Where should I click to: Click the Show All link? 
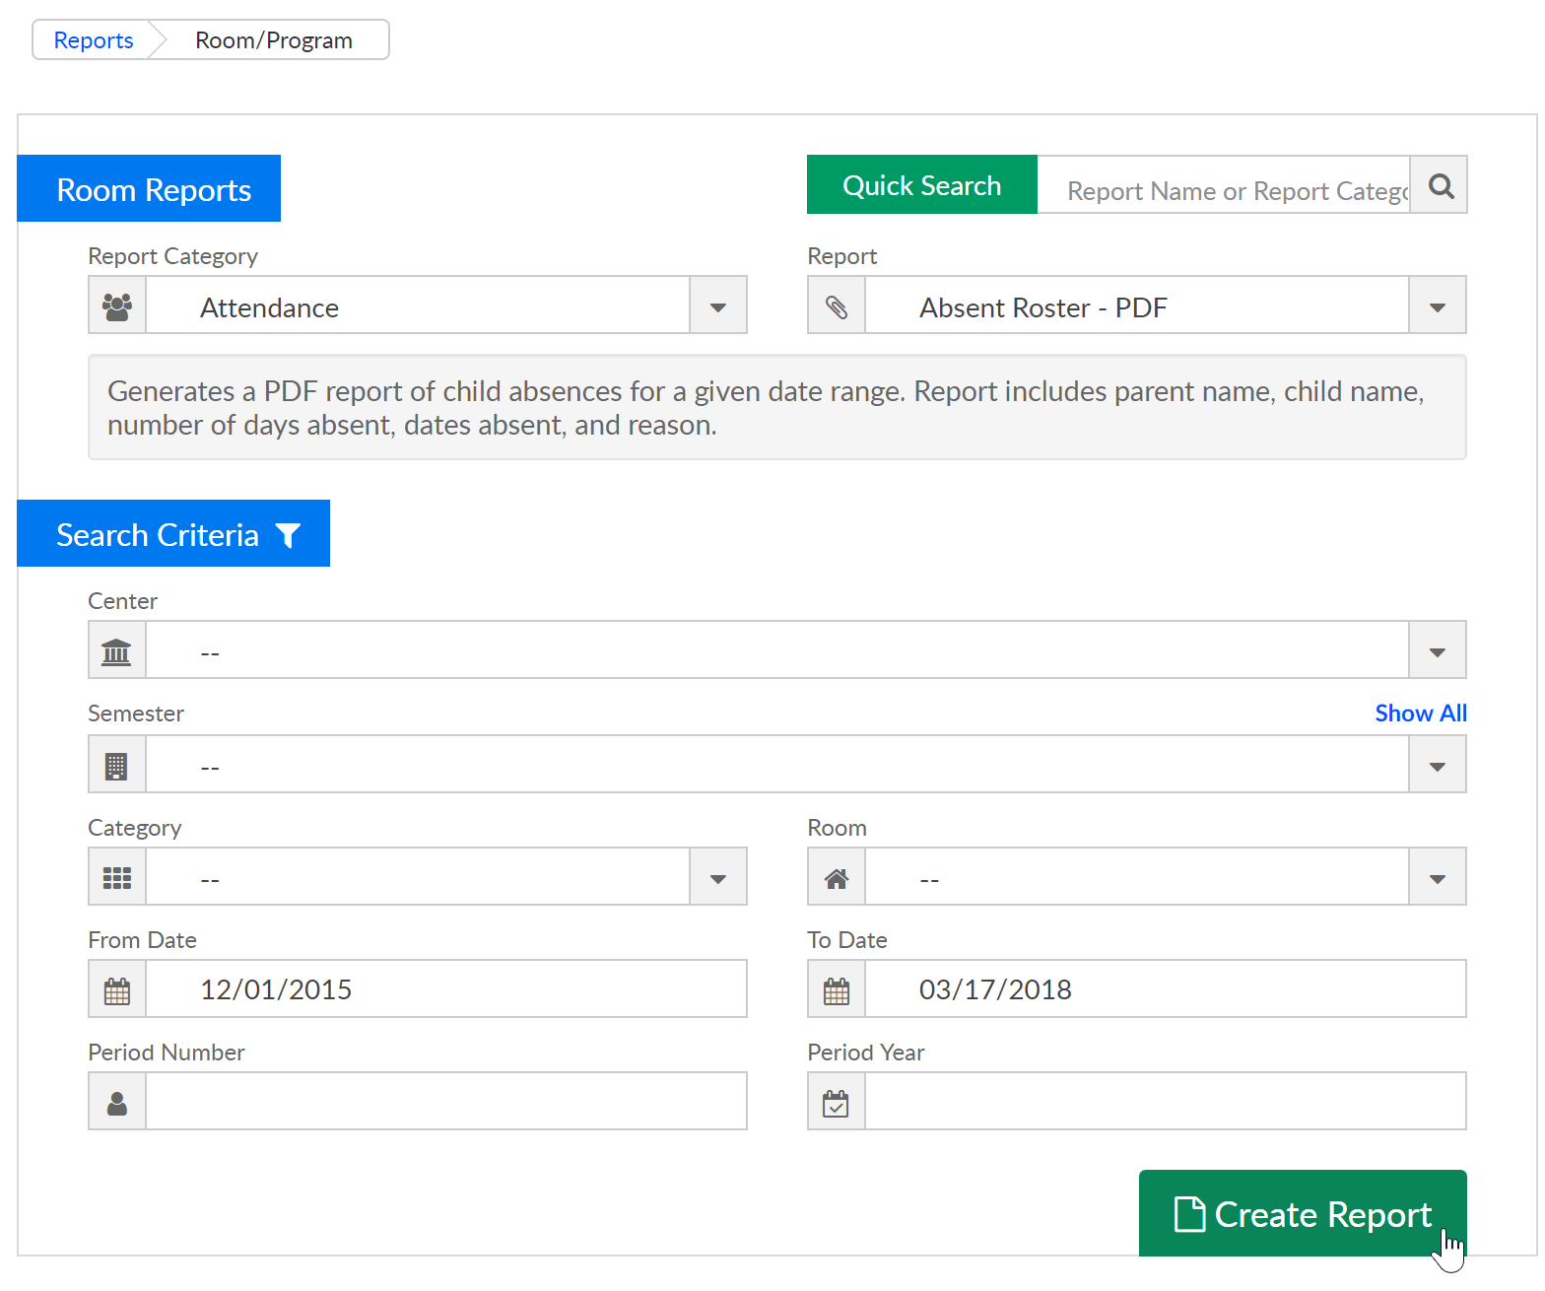point(1420,713)
